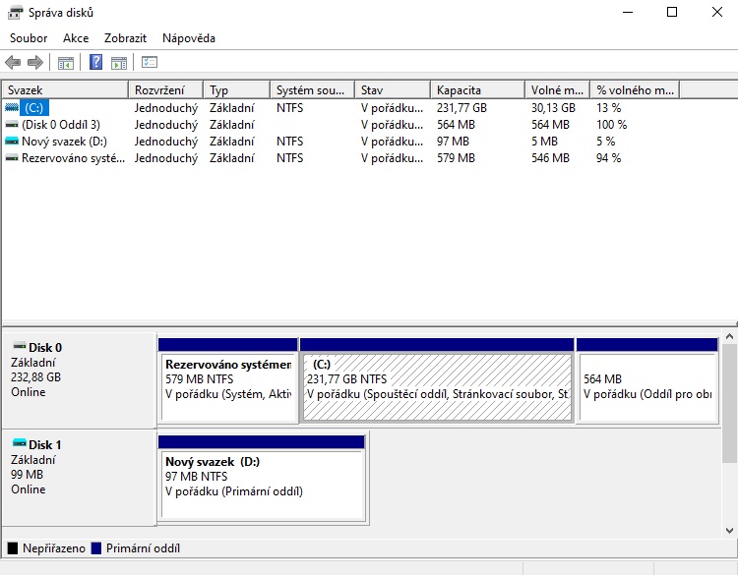Open the Akce menu
738x575 pixels.
coord(76,38)
